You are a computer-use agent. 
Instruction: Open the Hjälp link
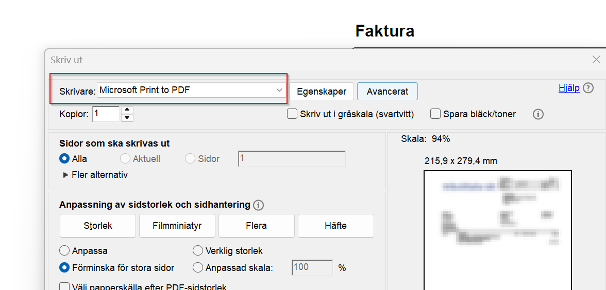pos(569,88)
